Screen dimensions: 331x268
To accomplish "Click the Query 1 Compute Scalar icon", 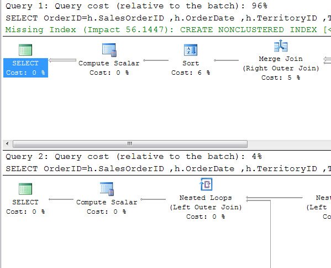I will (x=109, y=50).
